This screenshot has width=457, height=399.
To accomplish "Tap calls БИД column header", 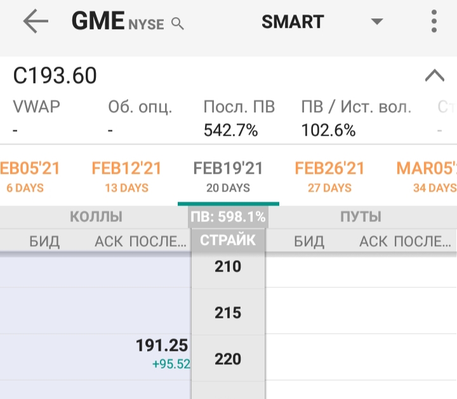I will [x=44, y=242].
